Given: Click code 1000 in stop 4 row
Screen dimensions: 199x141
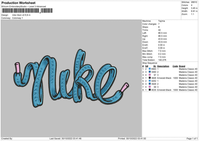Looking at the screenshot, I should [175, 78].
